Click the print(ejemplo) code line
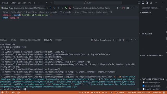 (11, 18)
